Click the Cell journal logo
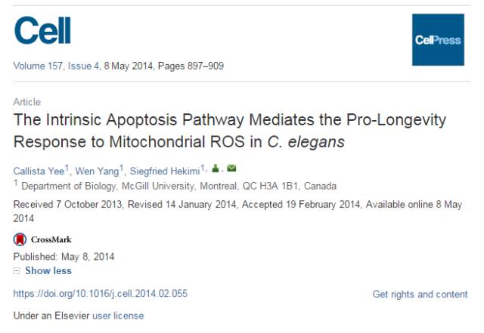This screenshot has width=484, height=333. tap(42, 30)
